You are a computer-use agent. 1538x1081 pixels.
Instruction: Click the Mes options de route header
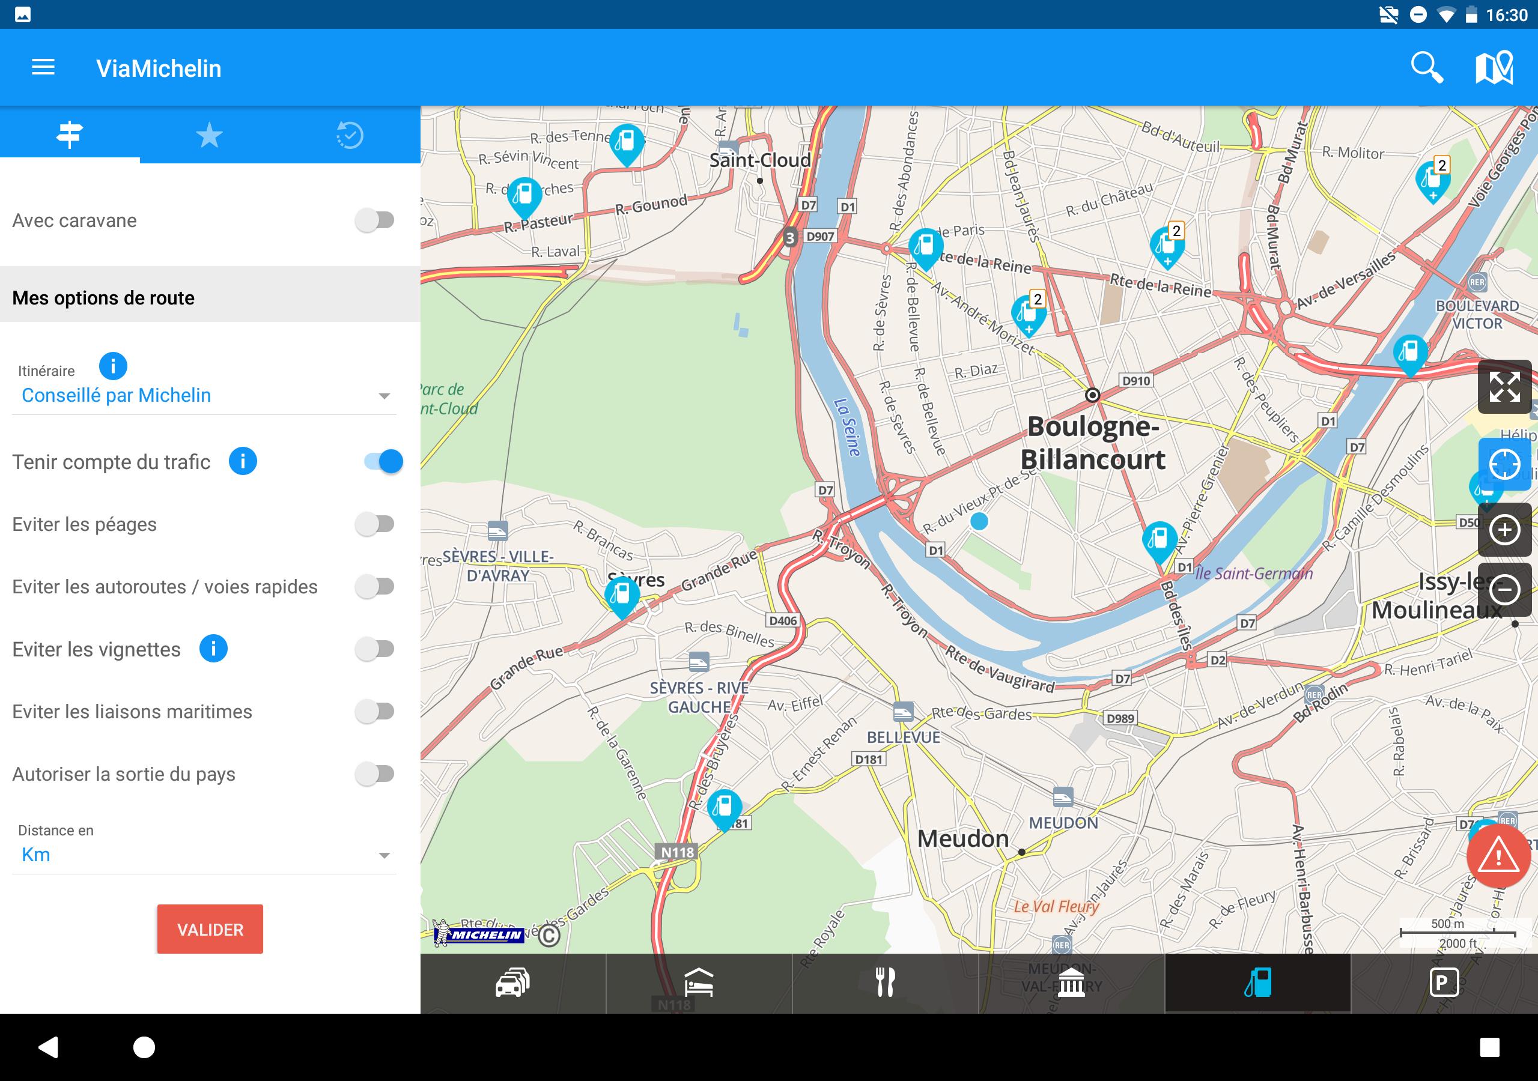click(x=210, y=297)
